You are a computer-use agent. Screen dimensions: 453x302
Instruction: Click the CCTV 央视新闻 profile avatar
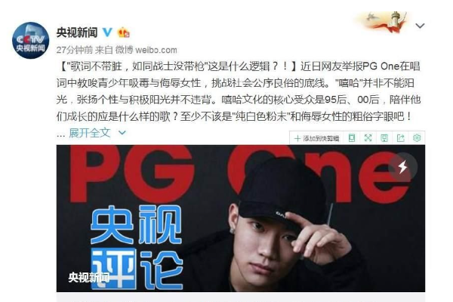31,40
